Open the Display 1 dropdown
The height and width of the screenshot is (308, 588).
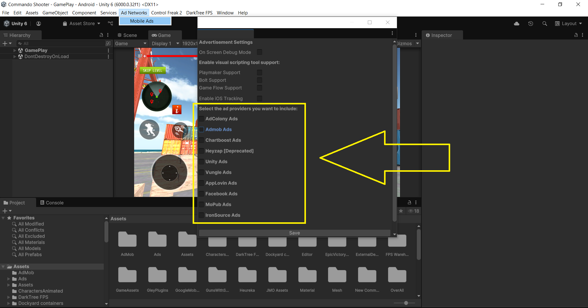[x=165, y=43]
